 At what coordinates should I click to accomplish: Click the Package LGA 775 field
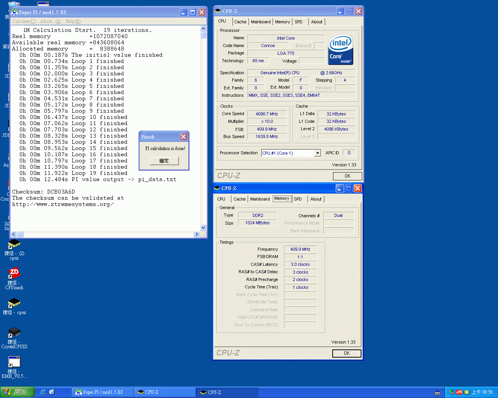pos(286,53)
